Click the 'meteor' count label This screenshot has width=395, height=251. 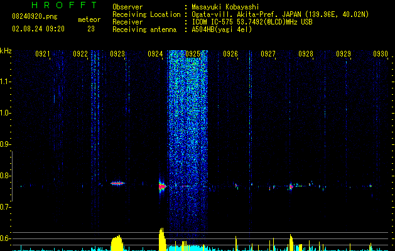[x=89, y=19]
